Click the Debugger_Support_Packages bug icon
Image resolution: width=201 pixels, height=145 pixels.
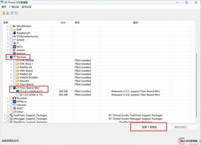[x=11, y=119]
